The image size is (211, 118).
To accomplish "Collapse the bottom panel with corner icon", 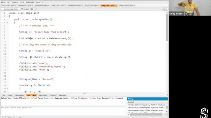I will coord(167,95).
